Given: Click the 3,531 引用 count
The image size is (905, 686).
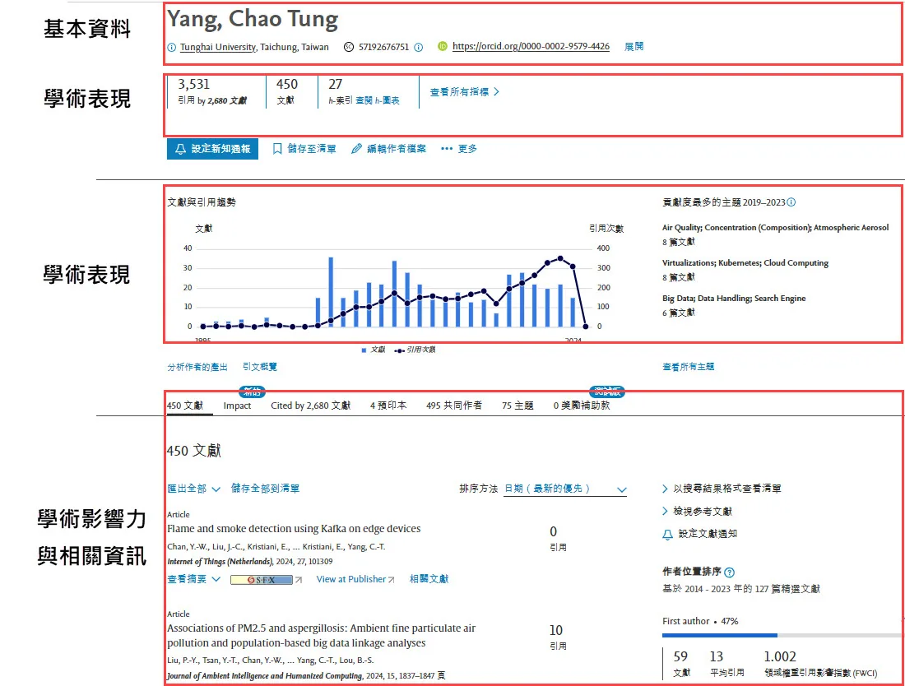Looking at the screenshot, I should 194,85.
